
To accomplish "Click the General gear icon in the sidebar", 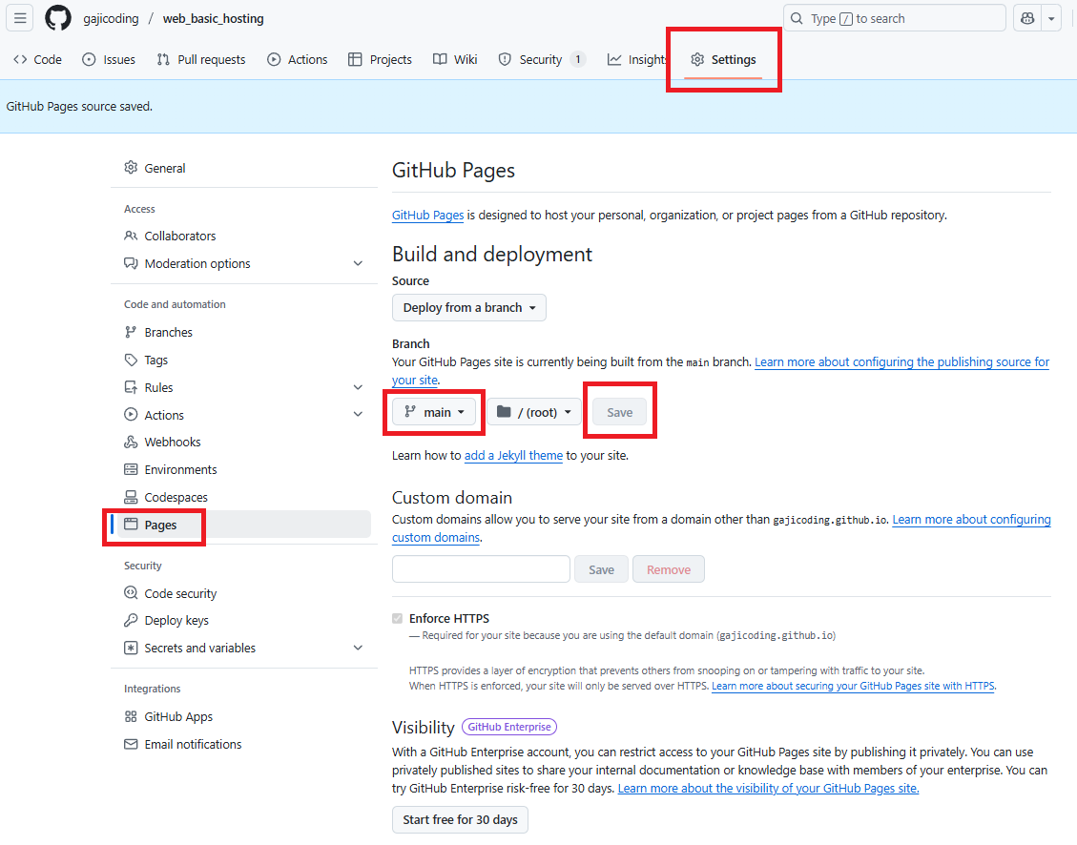I will pos(131,168).
